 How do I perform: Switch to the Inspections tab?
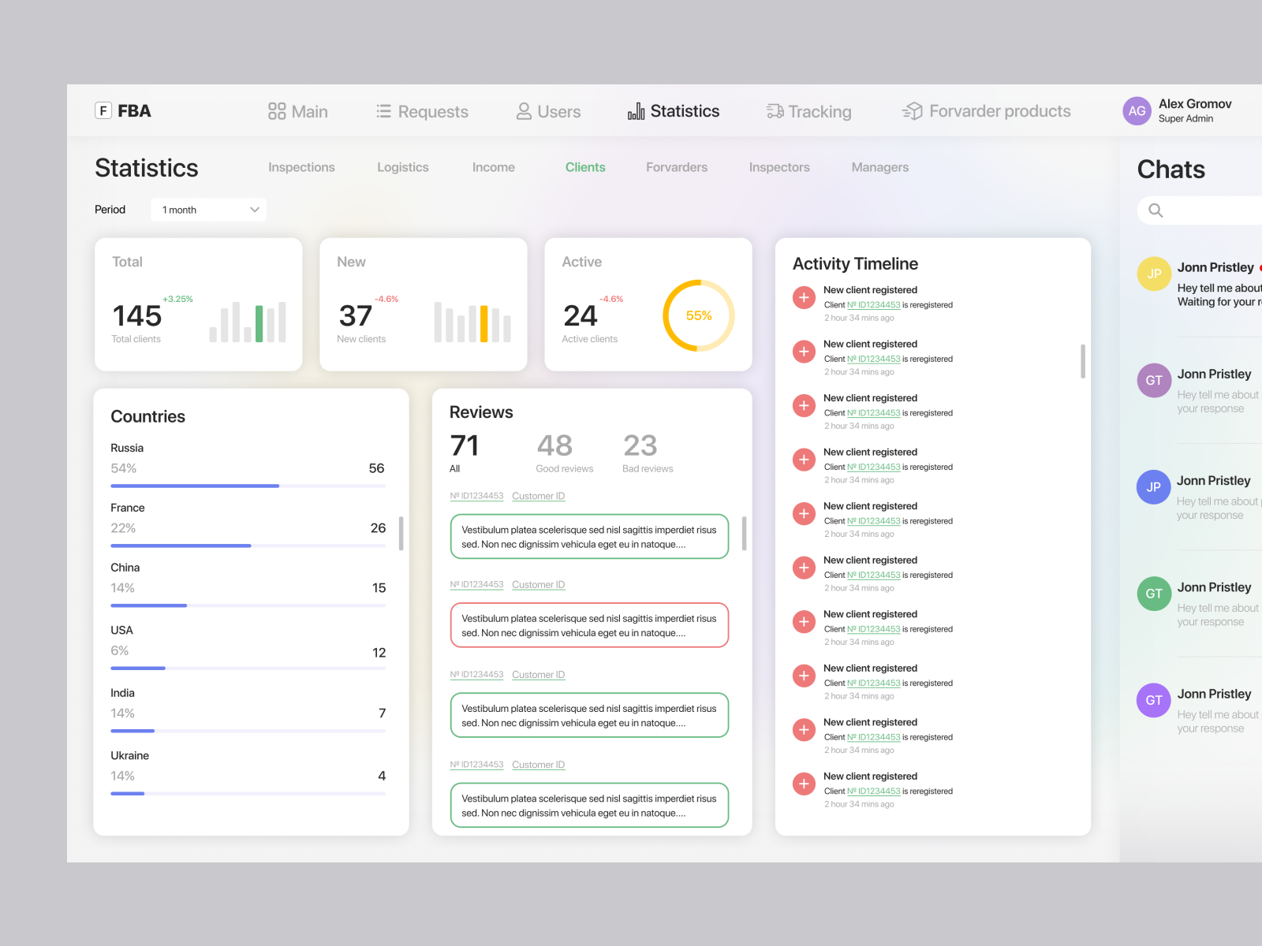click(x=301, y=167)
